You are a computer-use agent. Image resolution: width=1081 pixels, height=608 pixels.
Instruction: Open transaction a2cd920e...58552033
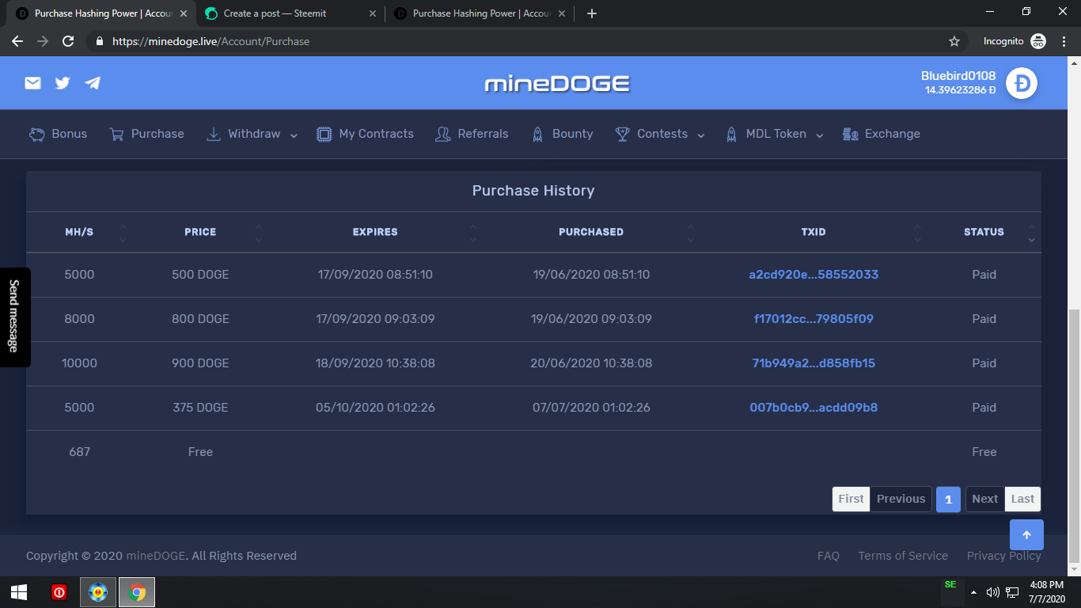(814, 275)
